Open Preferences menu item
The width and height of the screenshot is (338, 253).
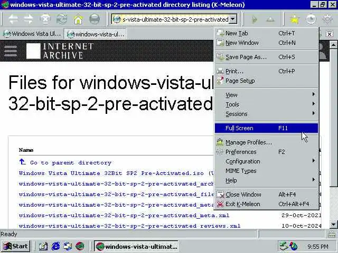point(266,152)
